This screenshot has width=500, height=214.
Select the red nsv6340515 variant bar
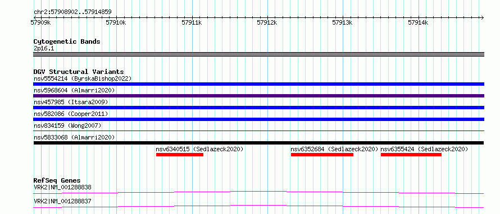coord(180,155)
